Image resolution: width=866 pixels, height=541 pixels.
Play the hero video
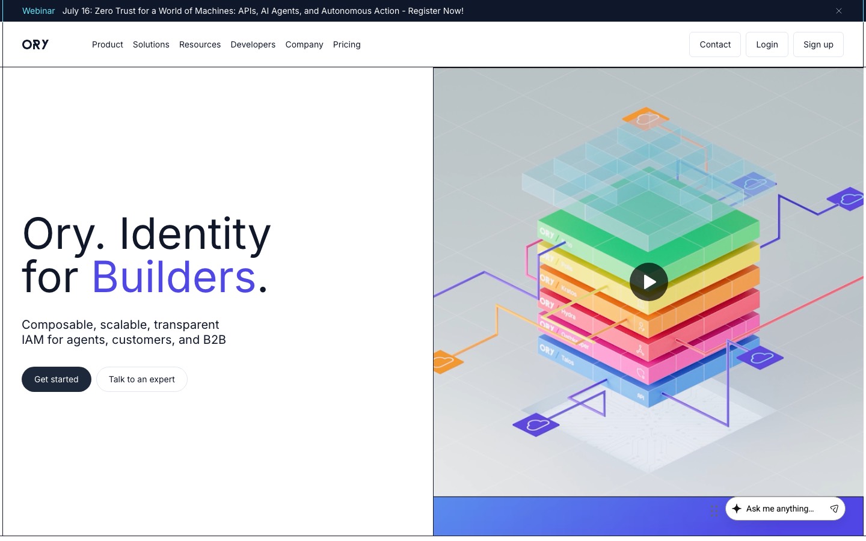click(648, 282)
